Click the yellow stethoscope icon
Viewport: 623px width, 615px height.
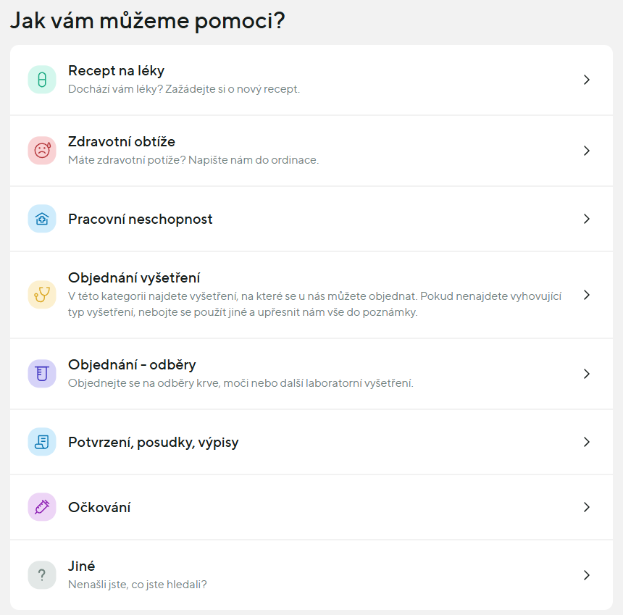42,295
